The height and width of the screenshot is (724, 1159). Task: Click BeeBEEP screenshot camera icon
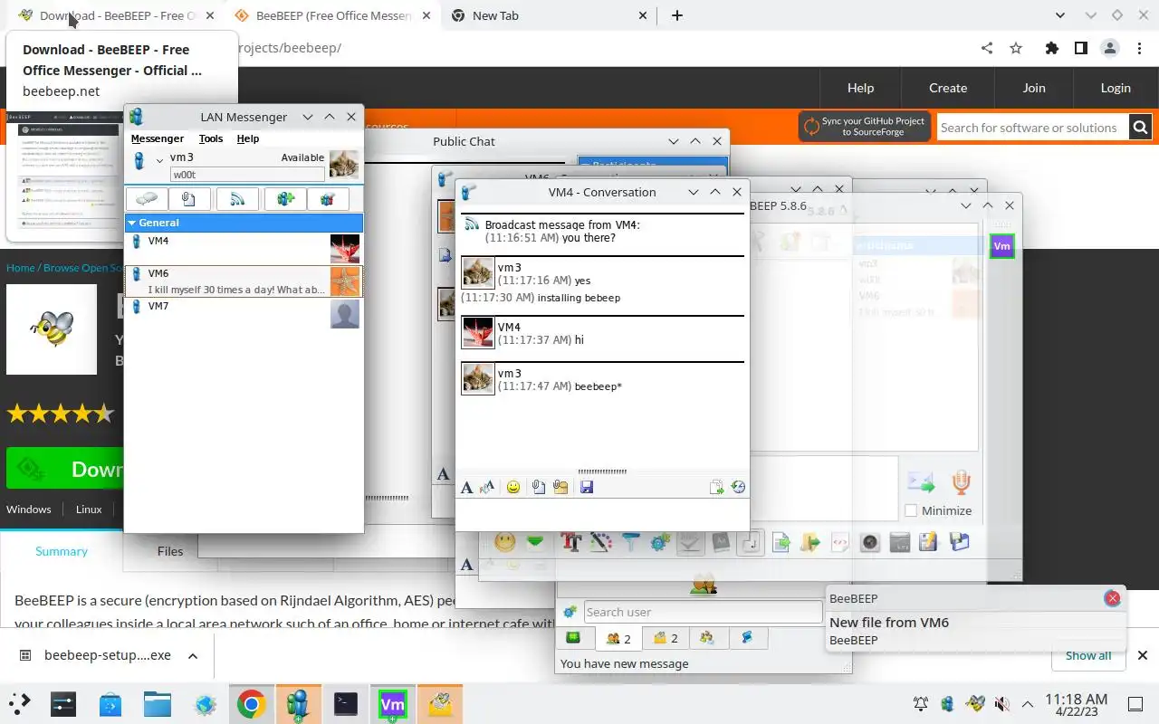click(869, 542)
